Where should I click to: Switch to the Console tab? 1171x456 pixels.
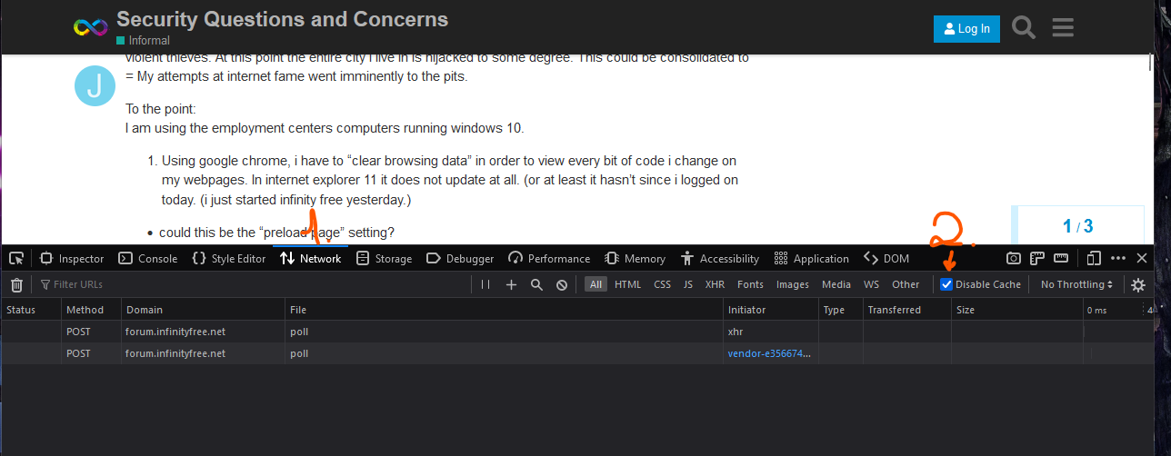(148, 259)
